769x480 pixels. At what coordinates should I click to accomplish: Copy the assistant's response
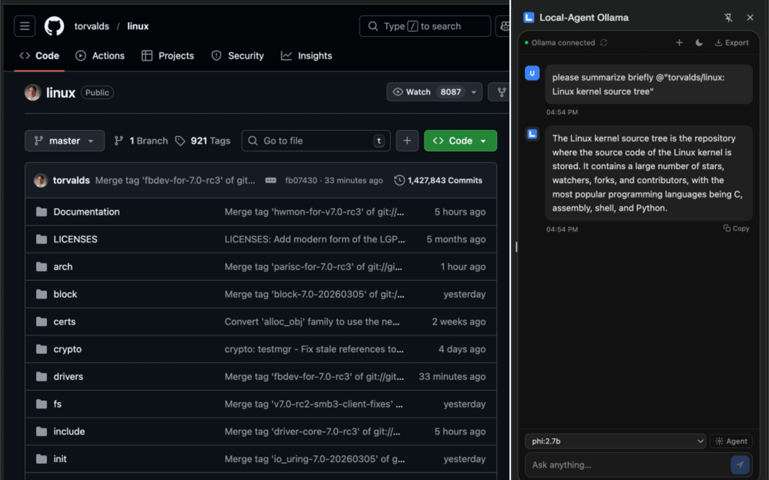point(737,229)
